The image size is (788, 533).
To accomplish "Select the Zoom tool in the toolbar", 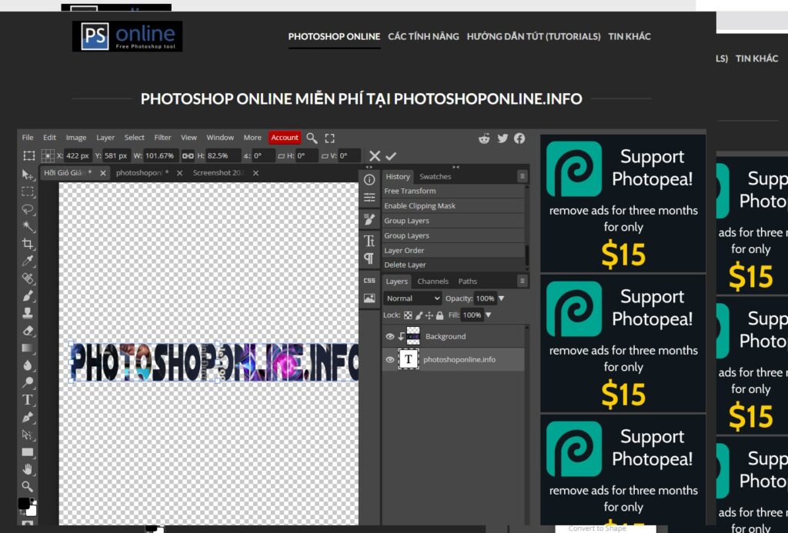I will [28, 486].
